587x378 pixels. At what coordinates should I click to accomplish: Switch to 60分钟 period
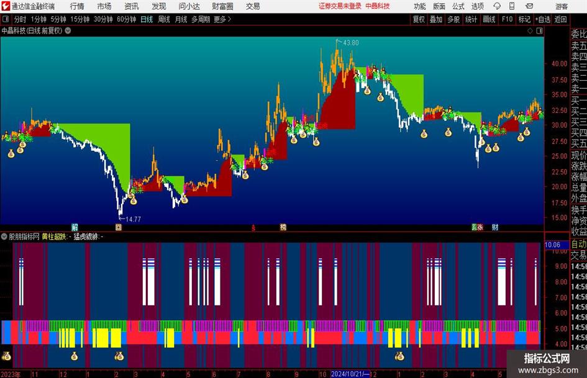pyautogui.click(x=126, y=19)
